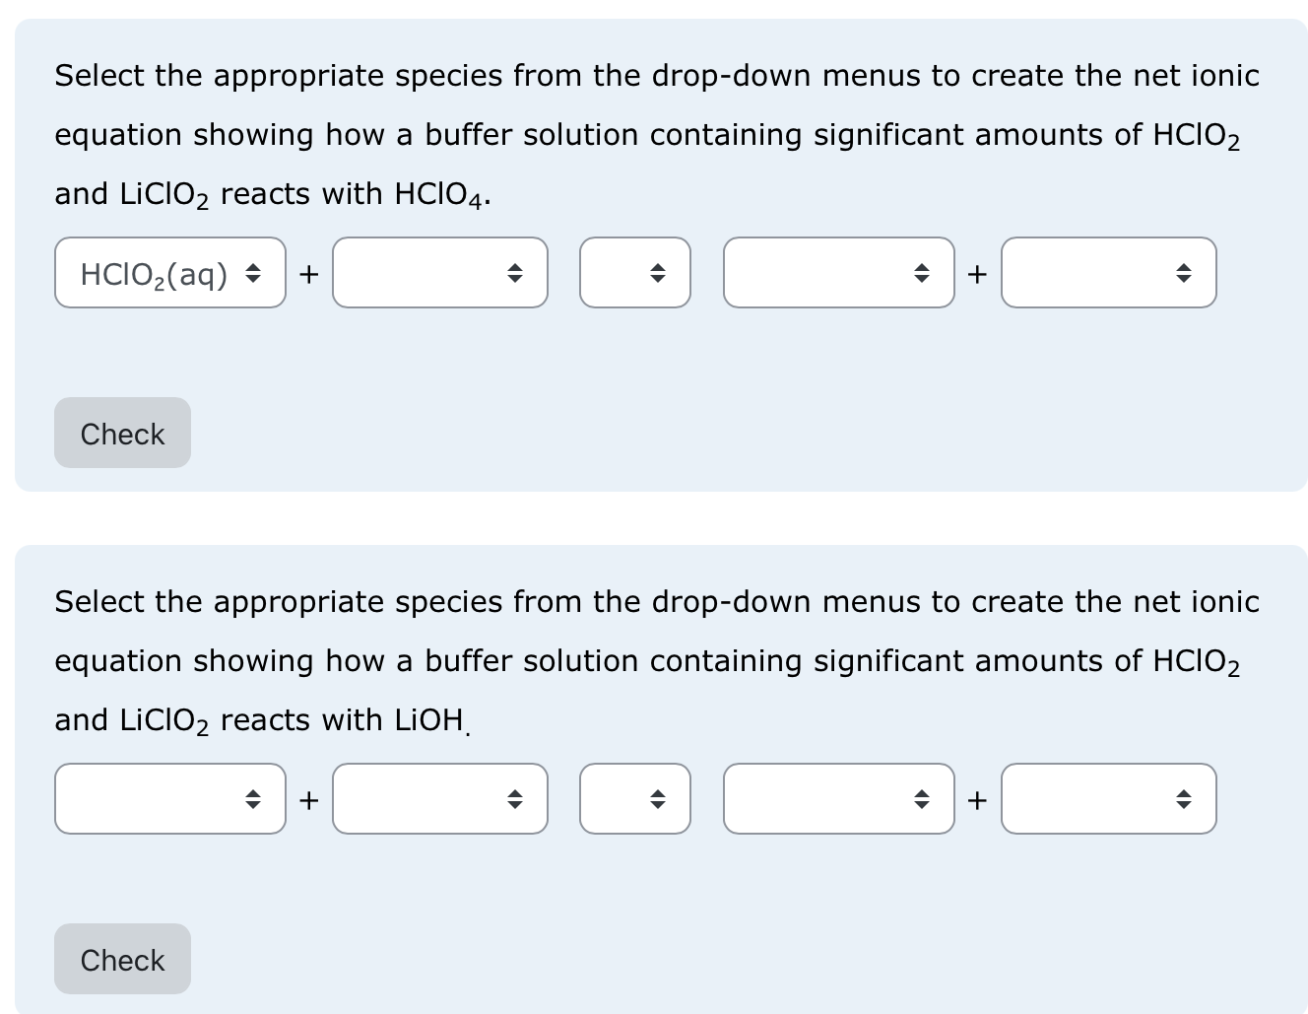Click arrow icon on middle selector of first equation
This screenshot has height=1014, width=1308.
pos(658,273)
